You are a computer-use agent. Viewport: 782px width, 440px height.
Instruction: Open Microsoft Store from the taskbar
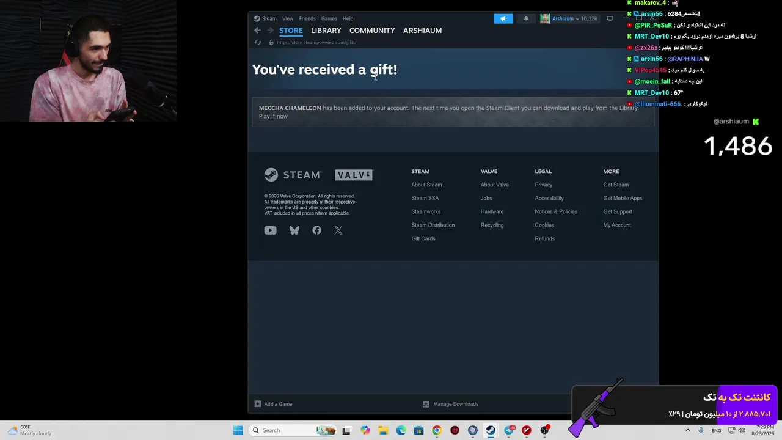[x=418, y=430]
